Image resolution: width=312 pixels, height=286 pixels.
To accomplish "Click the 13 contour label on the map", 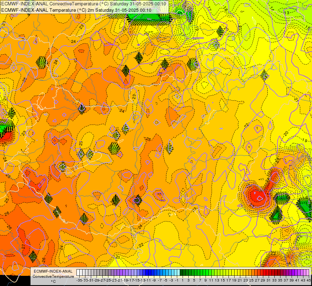I will pos(287,13).
